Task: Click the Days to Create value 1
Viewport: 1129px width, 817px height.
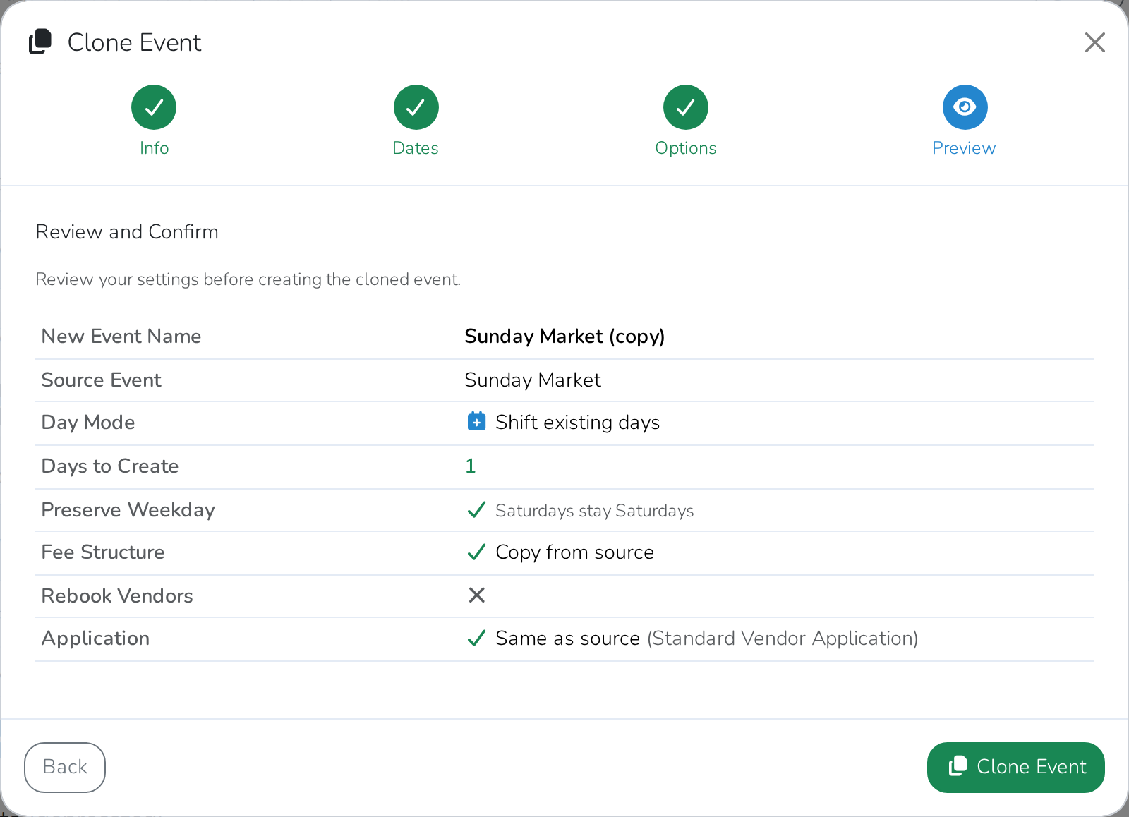Action: tap(471, 466)
